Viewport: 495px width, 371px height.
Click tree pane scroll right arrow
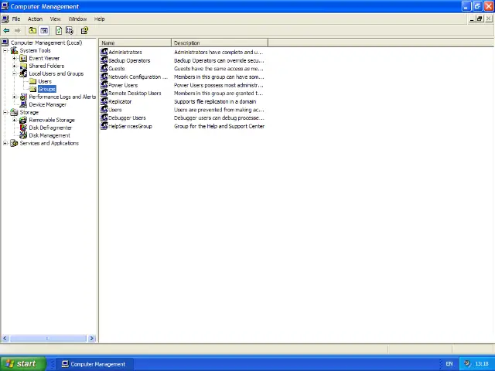tap(92, 339)
